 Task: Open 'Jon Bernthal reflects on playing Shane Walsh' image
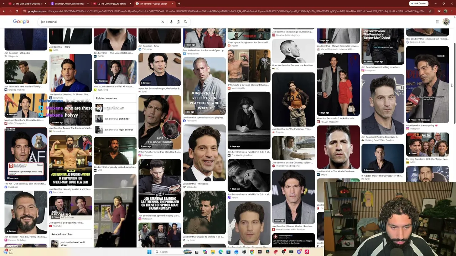point(204,86)
